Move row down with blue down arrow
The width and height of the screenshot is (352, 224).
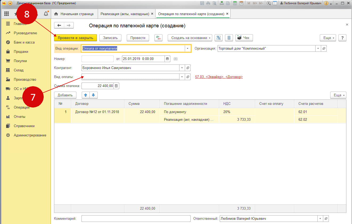pyautogui.click(x=93, y=95)
